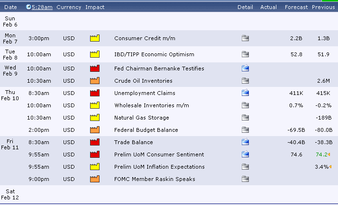Click the Currency column header
The width and height of the screenshot is (338, 206).
point(69,7)
